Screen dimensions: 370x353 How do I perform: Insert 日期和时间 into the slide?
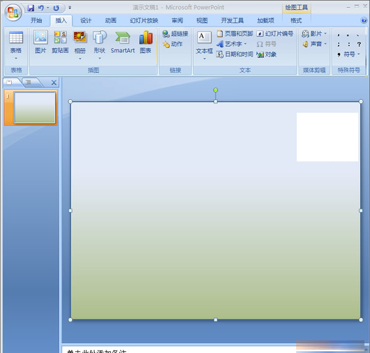pyautogui.click(x=235, y=54)
